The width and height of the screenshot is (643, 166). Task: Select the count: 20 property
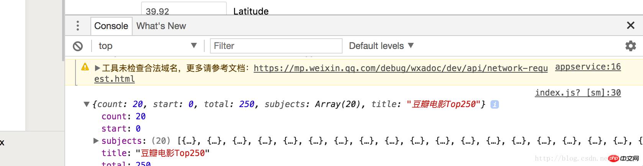pyautogui.click(x=123, y=116)
